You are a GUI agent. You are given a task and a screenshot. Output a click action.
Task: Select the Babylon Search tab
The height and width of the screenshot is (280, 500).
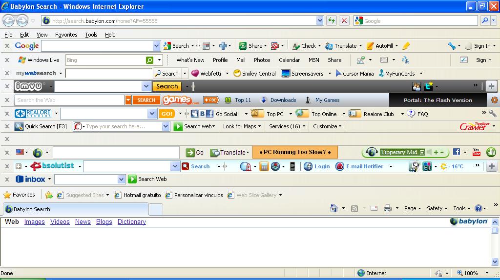point(75,209)
